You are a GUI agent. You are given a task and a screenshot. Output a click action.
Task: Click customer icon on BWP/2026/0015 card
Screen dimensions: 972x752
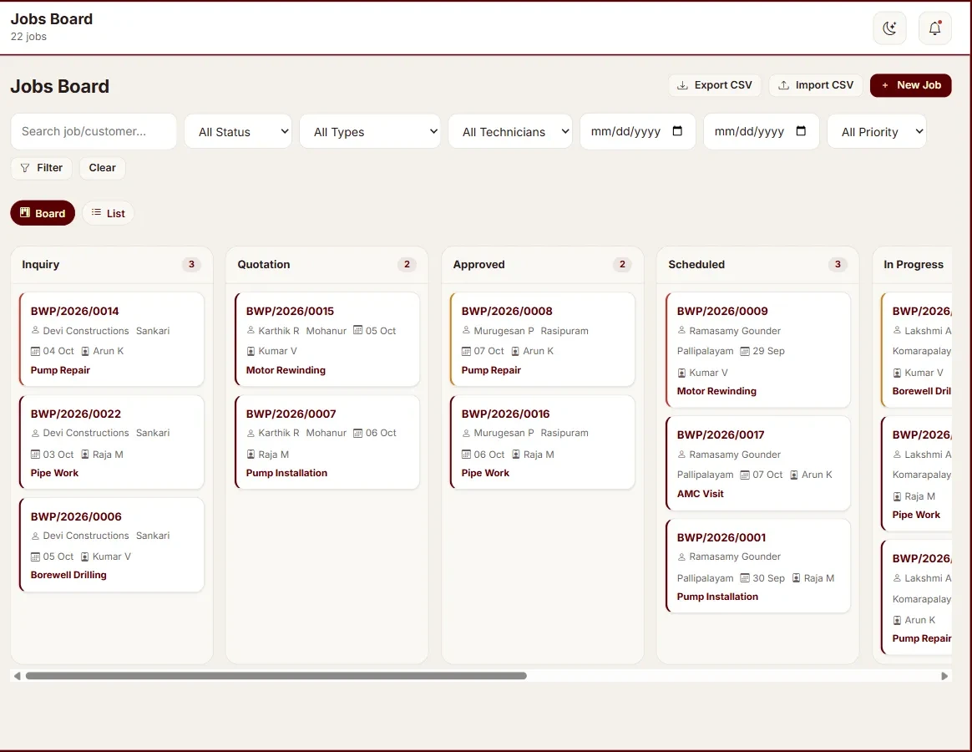[251, 330]
